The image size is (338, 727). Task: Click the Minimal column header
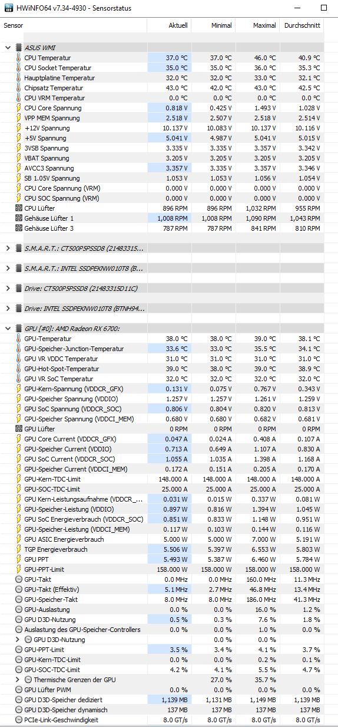click(x=222, y=25)
